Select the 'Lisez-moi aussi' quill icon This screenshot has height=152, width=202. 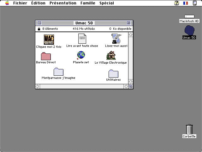coord(116,39)
